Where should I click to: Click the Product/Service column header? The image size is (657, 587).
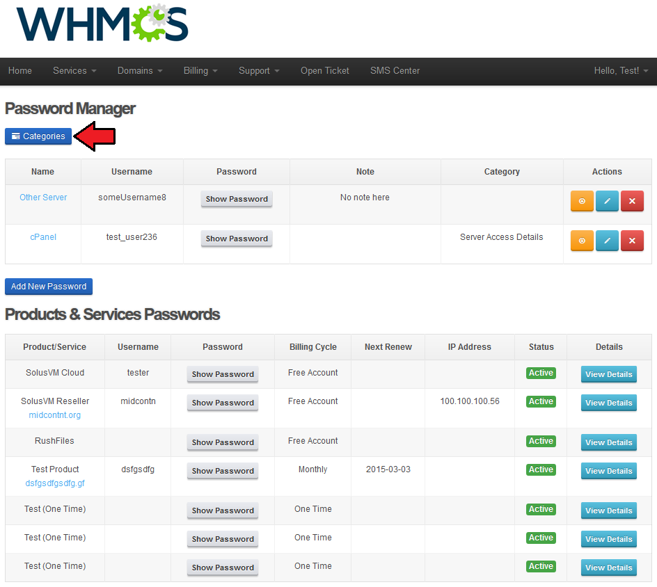55,347
